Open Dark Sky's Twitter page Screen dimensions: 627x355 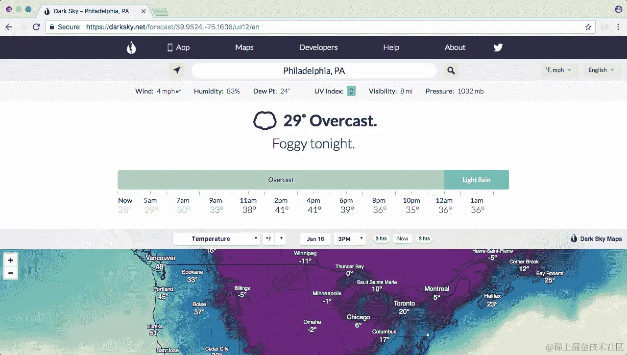coord(498,47)
